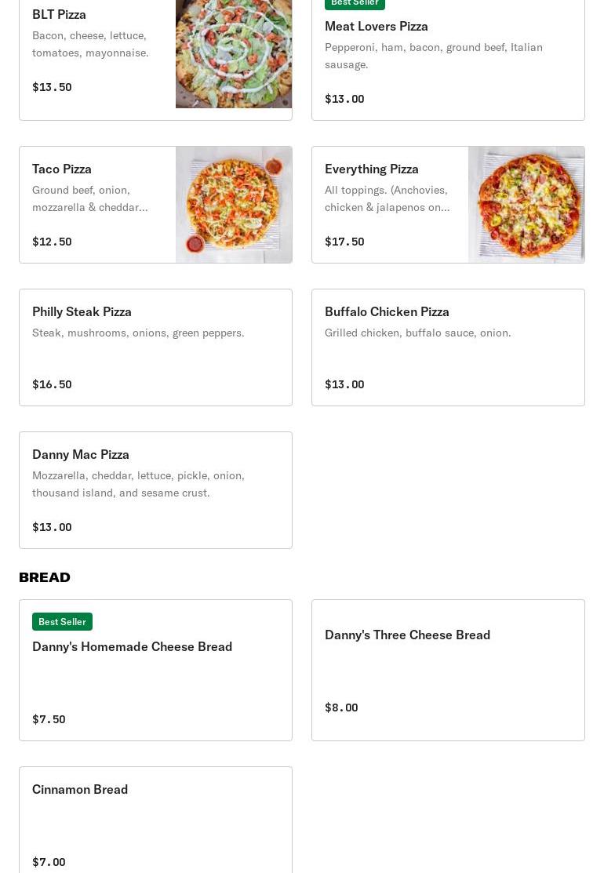Screen dimensions: 604x873
Task: Click the $17.50 Everything Pizza price
Action: 344,242
